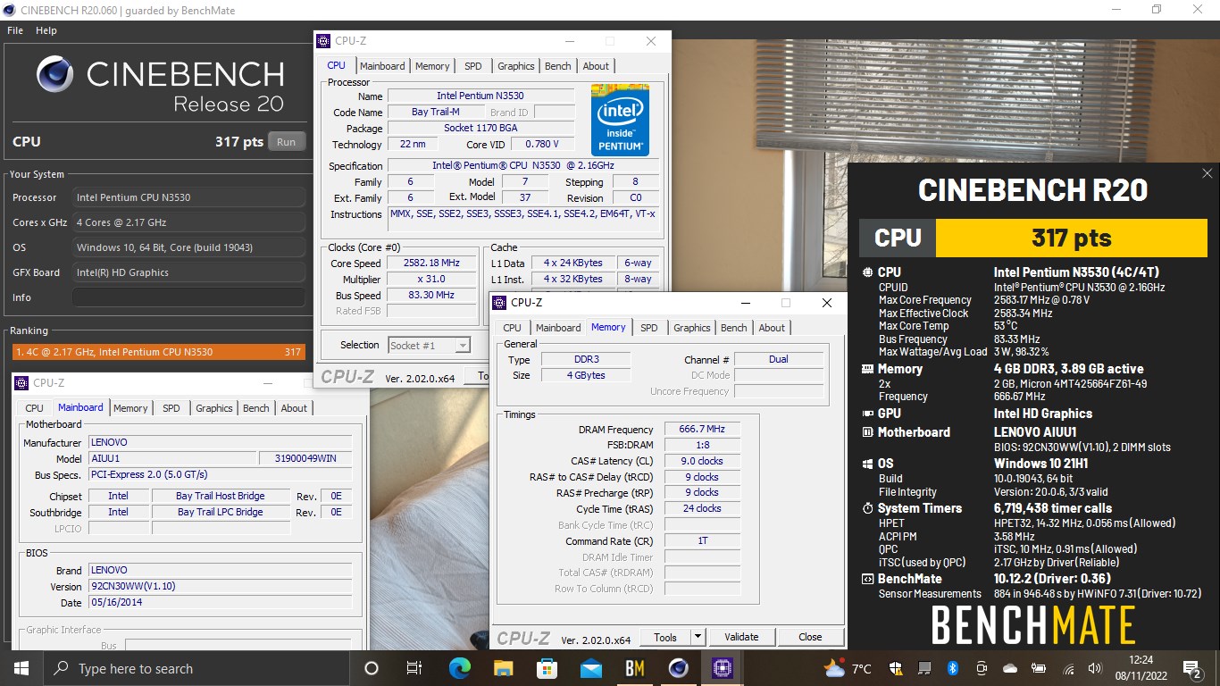Click CAS# Latency value 9.0 clocks
Image resolution: width=1220 pixels, height=686 pixels.
[x=702, y=462]
